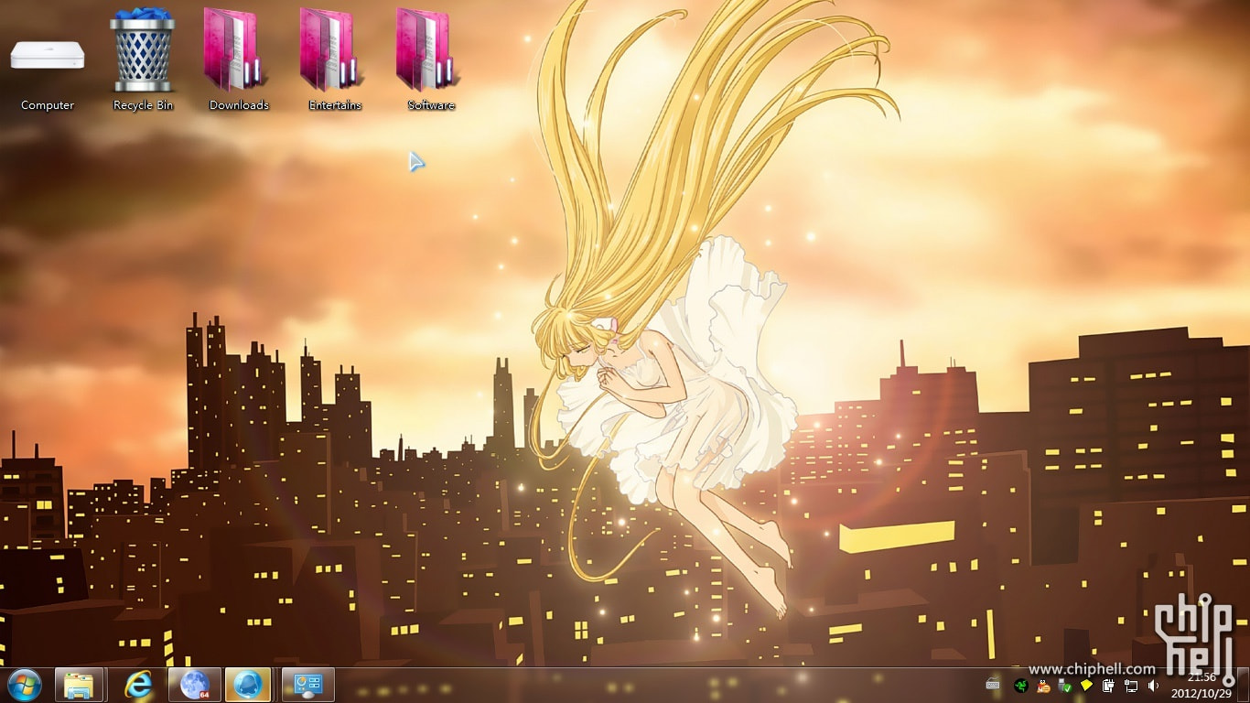The height and width of the screenshot is (703, 1250).
Task: Click Safely Remove Hardware USB tray icon
Action: (1064, 685)
